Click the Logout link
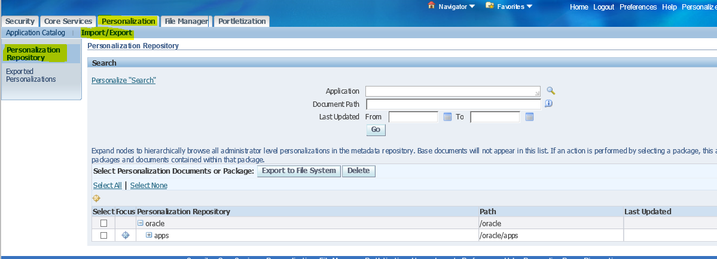Image resolution: width=717 pixels, height=259 pixels. click(x=603, y=7)
